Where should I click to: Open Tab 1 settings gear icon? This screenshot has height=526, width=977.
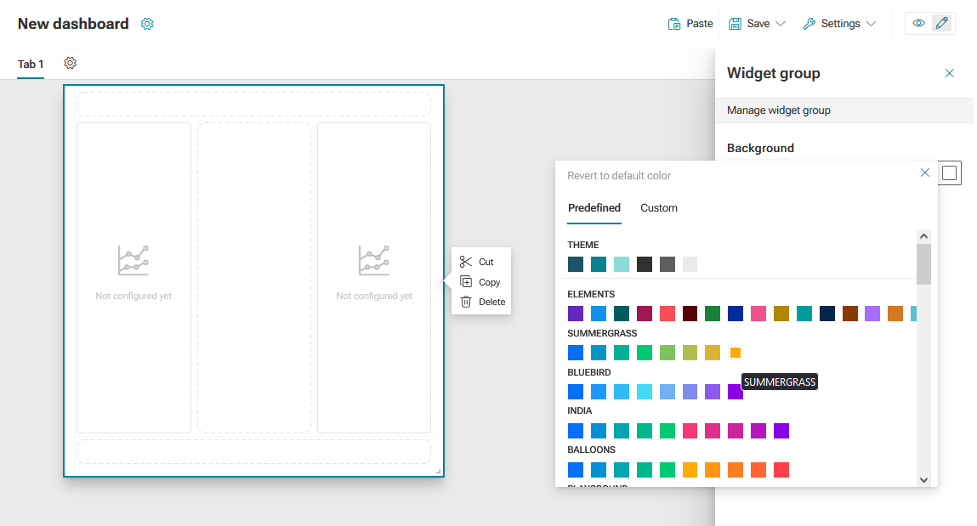(71, 63)
